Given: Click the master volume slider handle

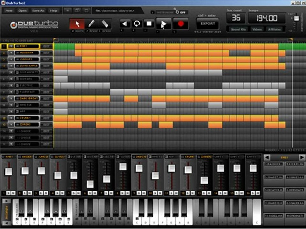Looking at the screenshot, I should pyautogui.click(x=296, y=18).
